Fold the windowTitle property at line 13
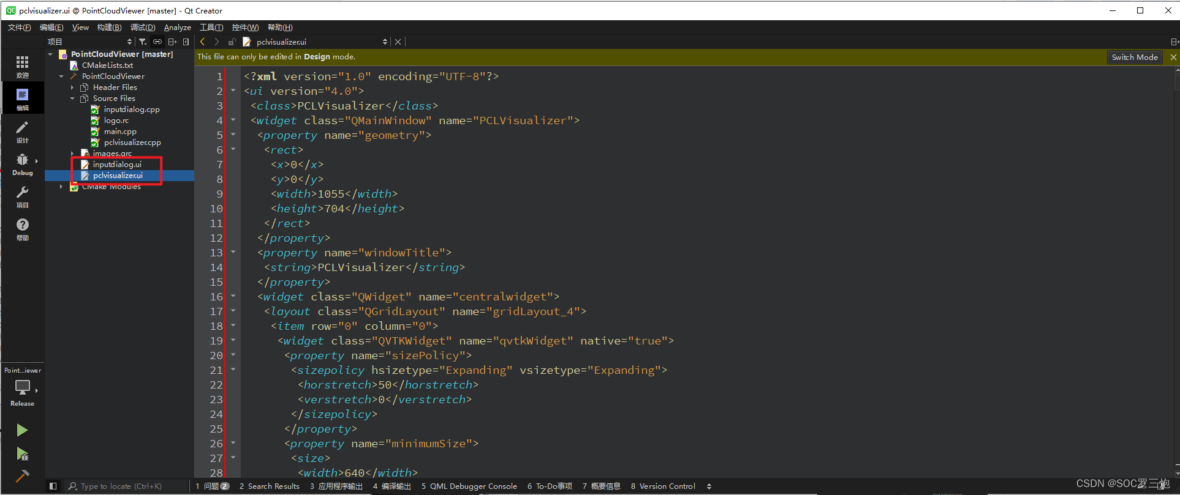 233,252
